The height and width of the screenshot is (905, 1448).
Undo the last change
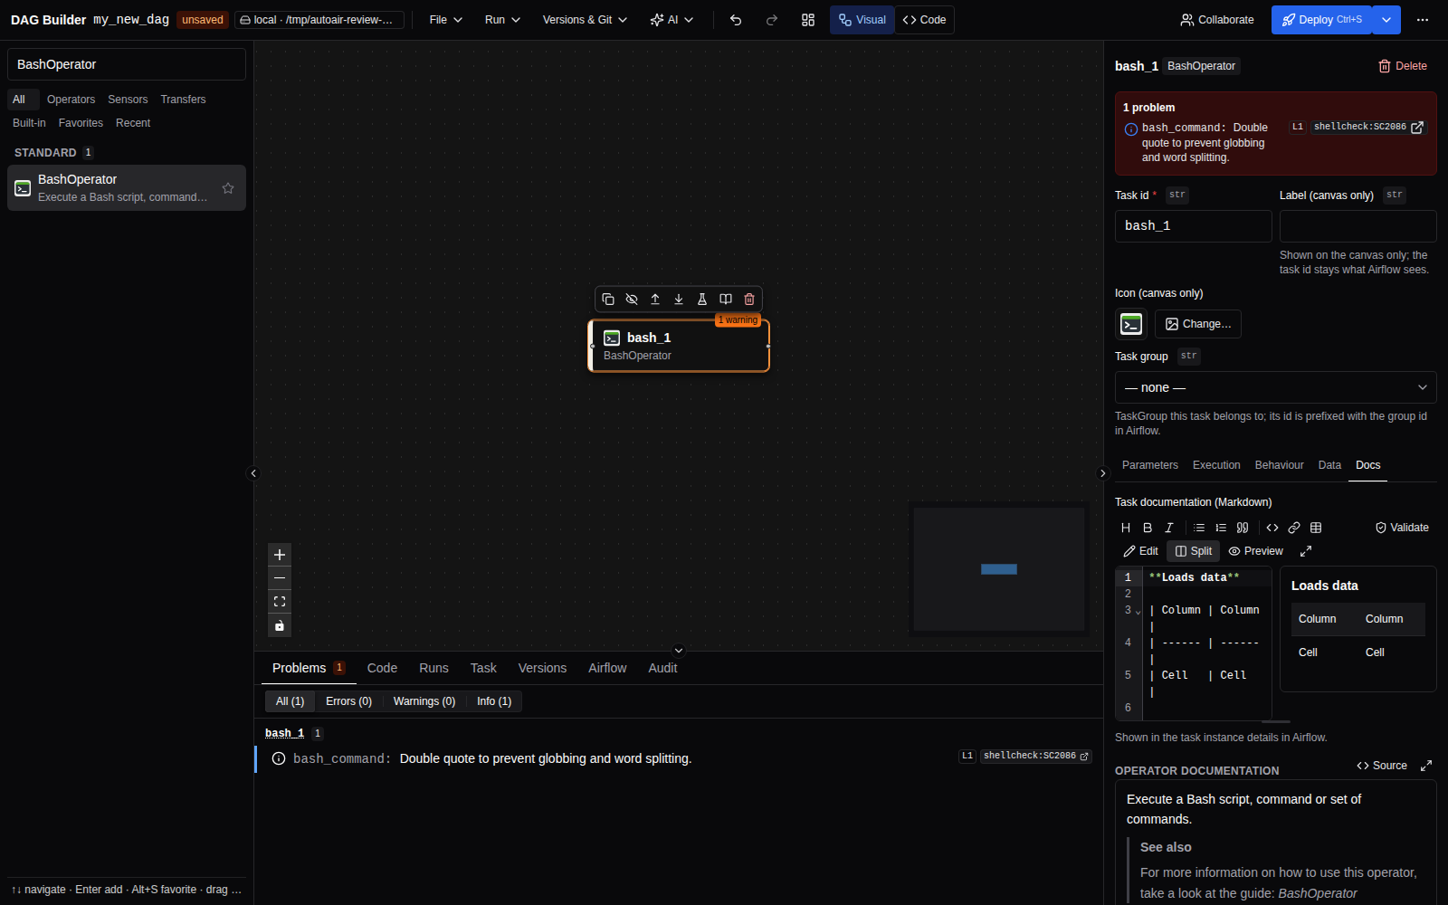pos(736,20)
